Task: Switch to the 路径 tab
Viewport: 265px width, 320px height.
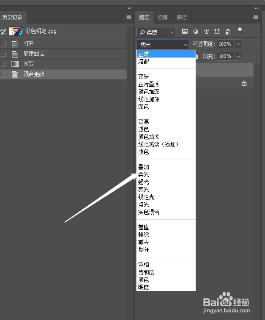Action: pos(182,17)
